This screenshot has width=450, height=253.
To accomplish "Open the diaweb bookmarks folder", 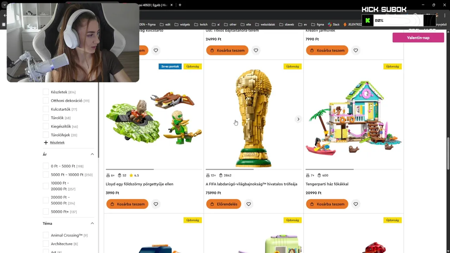I will coord(287,25).
